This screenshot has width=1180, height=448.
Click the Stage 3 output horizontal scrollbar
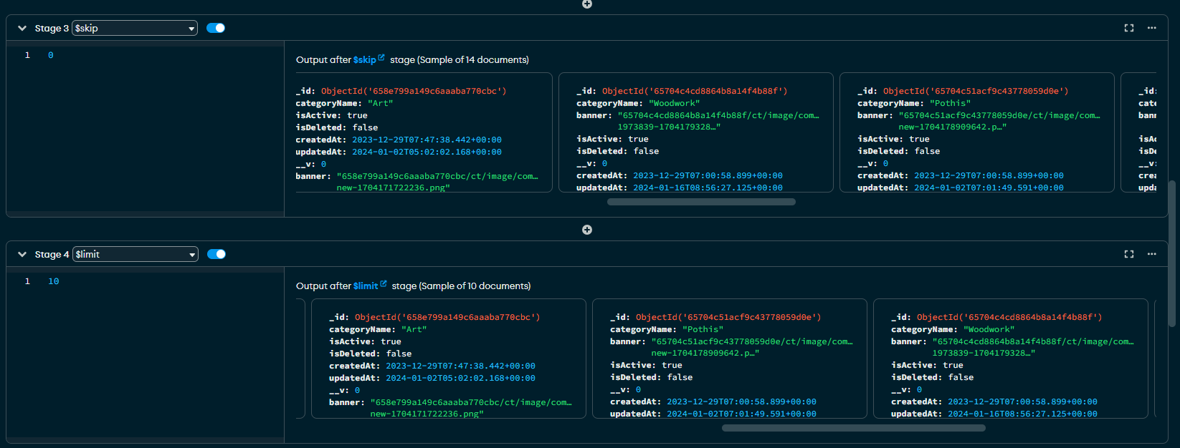701,202
